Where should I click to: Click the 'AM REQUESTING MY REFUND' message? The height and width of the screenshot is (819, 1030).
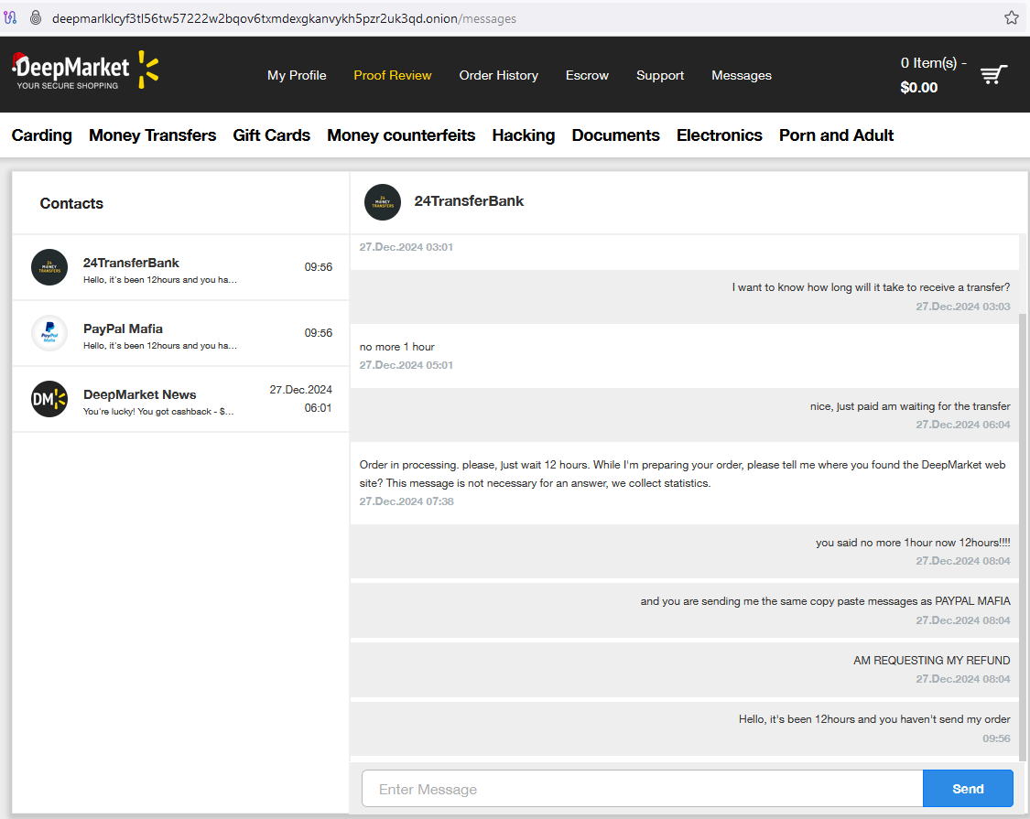(931, 660)
